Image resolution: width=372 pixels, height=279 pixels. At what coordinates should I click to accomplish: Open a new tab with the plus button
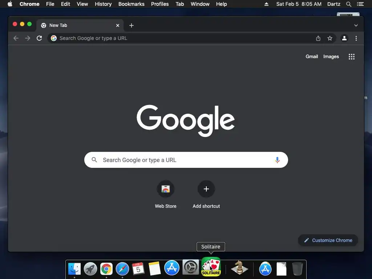point(132,25)
